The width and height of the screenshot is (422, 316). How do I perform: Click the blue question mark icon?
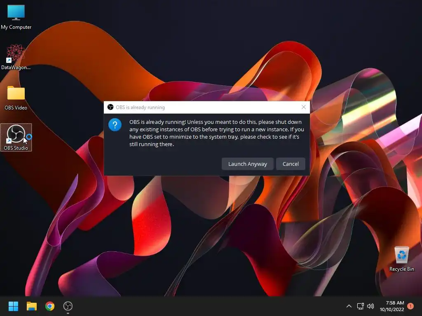[115, 125]
